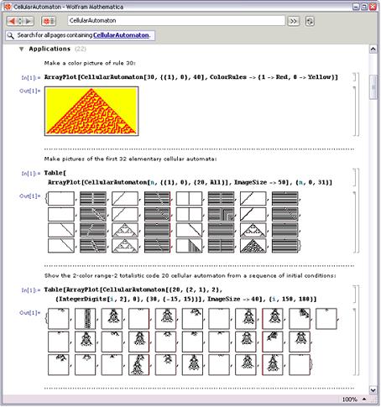
Task: Follow the CellularAutomaton search link
Action: click(x=121, y=35)
